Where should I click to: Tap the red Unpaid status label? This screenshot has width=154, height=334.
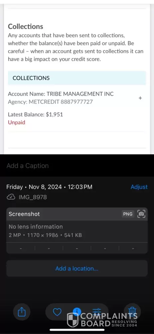[17, 122]
